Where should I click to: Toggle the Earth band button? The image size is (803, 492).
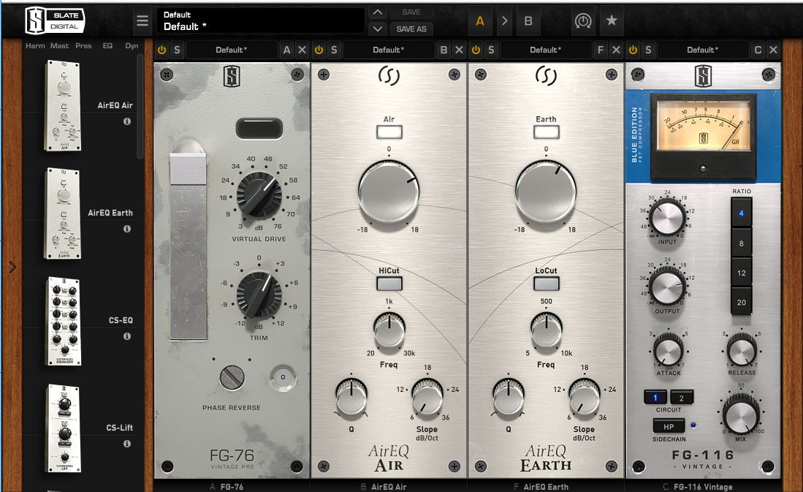(547, 132)
